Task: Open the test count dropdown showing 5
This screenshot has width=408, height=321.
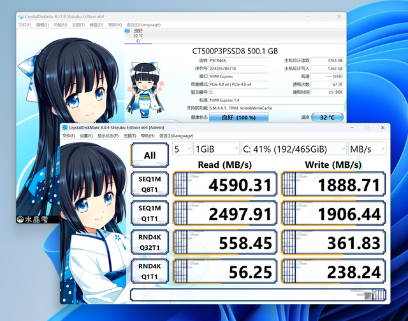Action: [x=182, y=149]
